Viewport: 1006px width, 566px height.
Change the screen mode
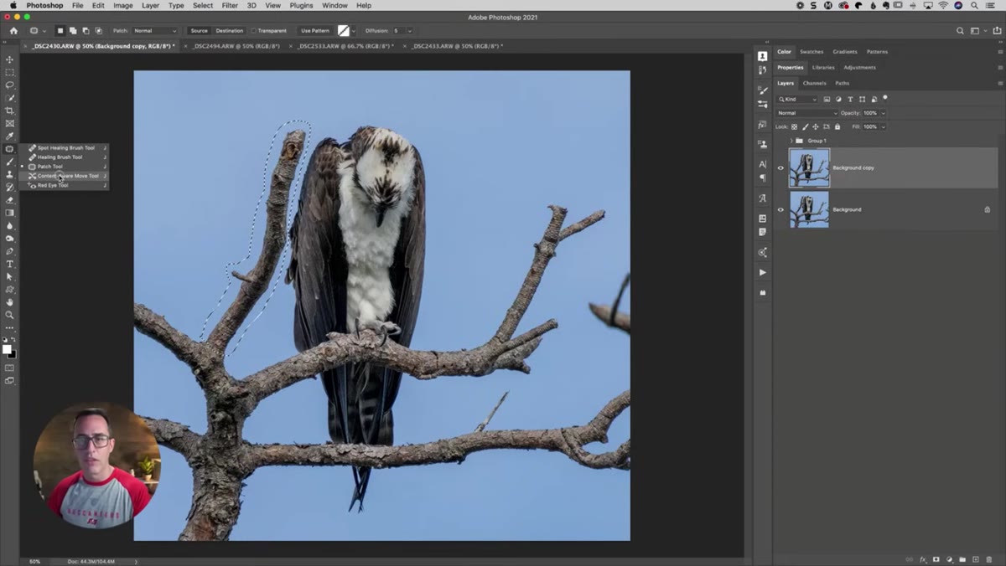click(10, 380)
